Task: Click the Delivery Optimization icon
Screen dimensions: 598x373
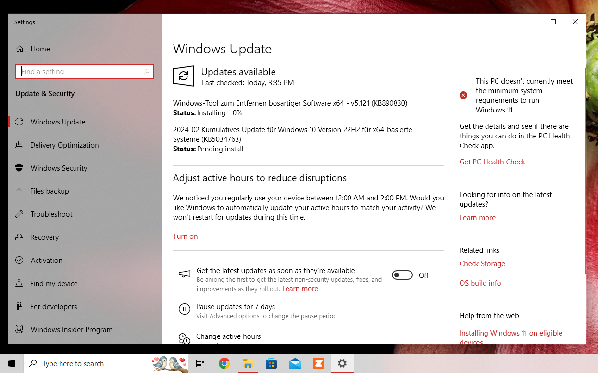Action: (x=19, y=145)
